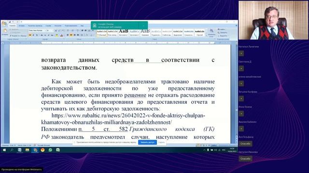
Task: Click Скрыть in sharing bar
Action: pyautogui.click(x=161, y=142)
